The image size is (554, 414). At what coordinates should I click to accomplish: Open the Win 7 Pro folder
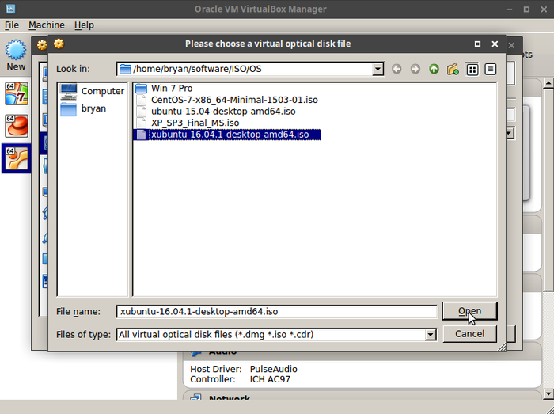coord(164,89)
